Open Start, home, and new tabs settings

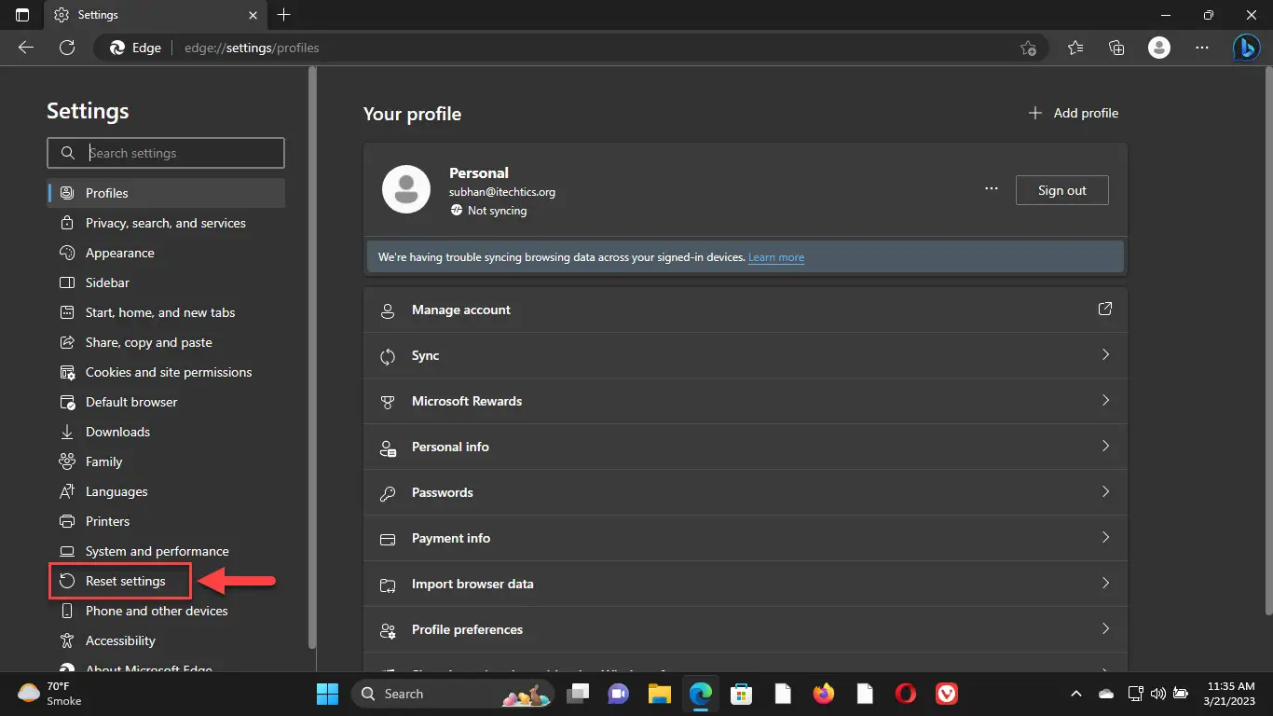[x=166, y=312]
